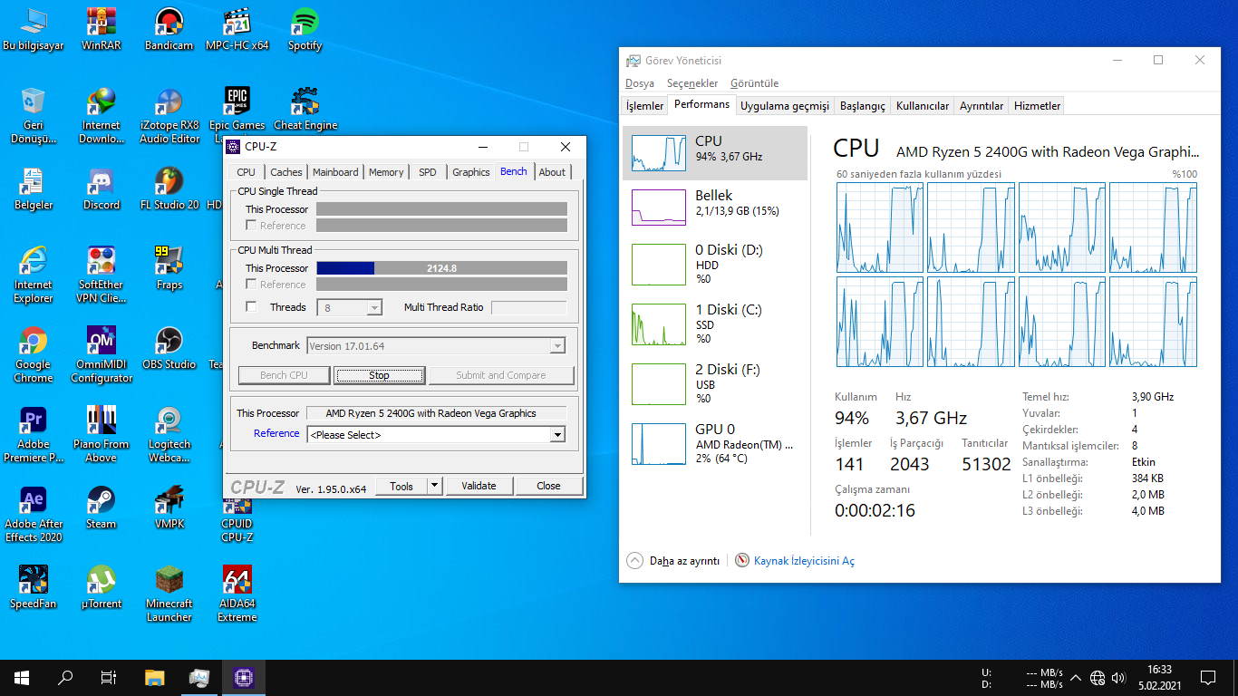Open the OmniMIDI Configurator icon
The width and height of the screenshot is (1238, 696).
[x=102, y=355]
